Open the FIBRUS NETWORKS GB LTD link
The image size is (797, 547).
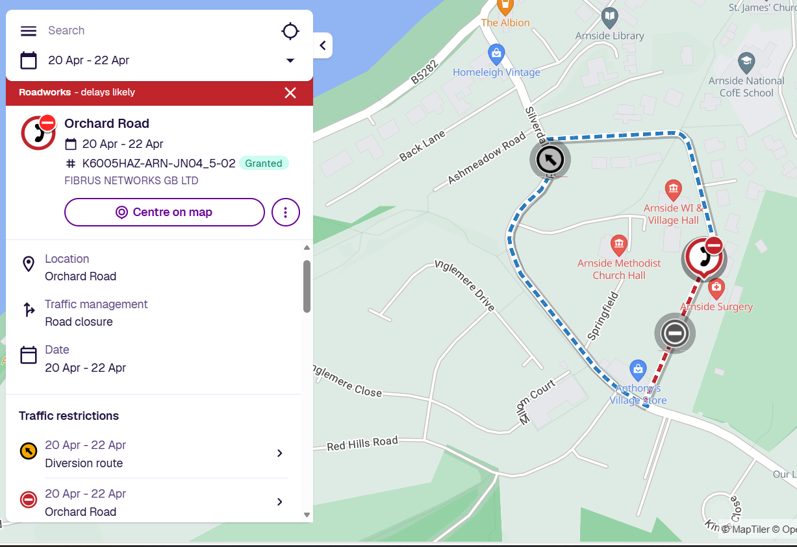(x=131, y=180)
